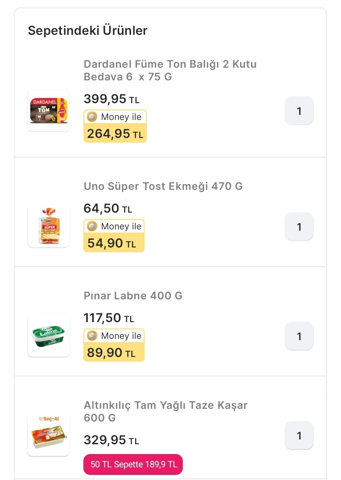Change quantity of Dardanel Füme Ton Balığı
This screenshot has height=480, width=341.
point(299,111)
